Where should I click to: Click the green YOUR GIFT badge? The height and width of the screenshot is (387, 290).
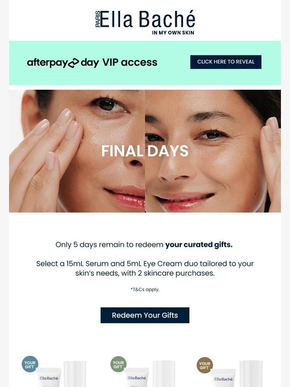pos(118,364)
